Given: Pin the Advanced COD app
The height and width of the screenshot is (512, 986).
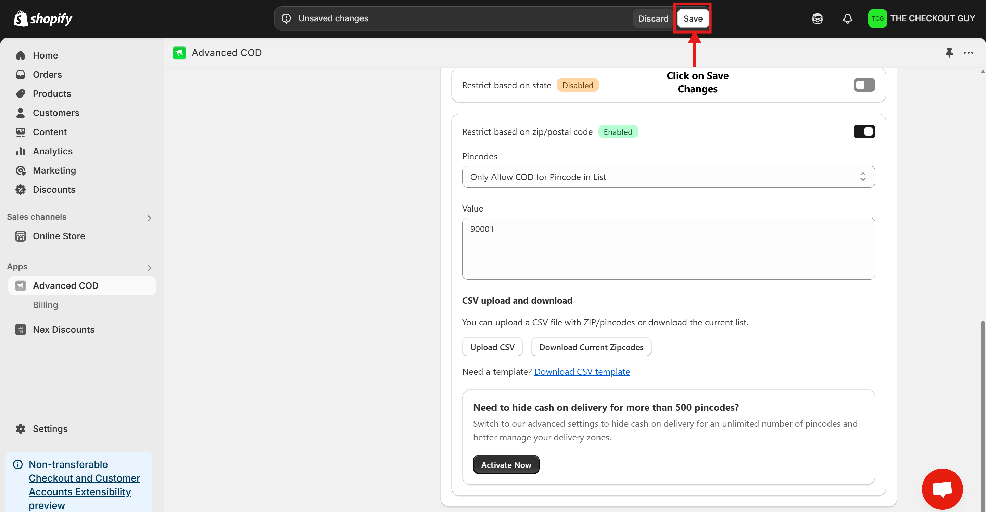Looking at the screenshot, I should 949,52.
